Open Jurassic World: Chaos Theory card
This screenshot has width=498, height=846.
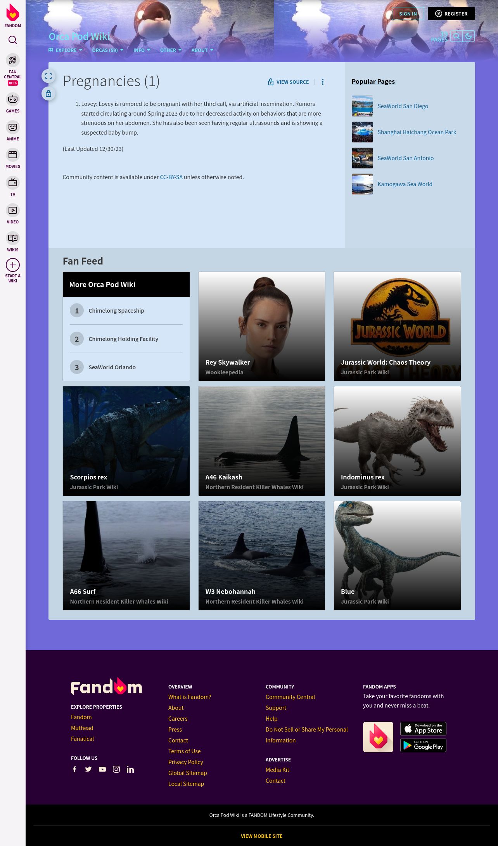point(397,326)
